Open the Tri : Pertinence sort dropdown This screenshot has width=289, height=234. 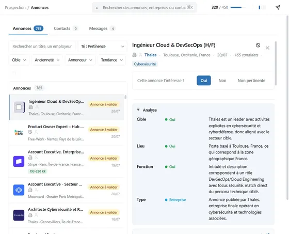pyautogui.click(x=103, y=46)
